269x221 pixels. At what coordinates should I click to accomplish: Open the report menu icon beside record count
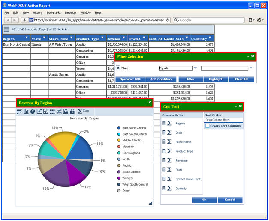click(6, 29)
